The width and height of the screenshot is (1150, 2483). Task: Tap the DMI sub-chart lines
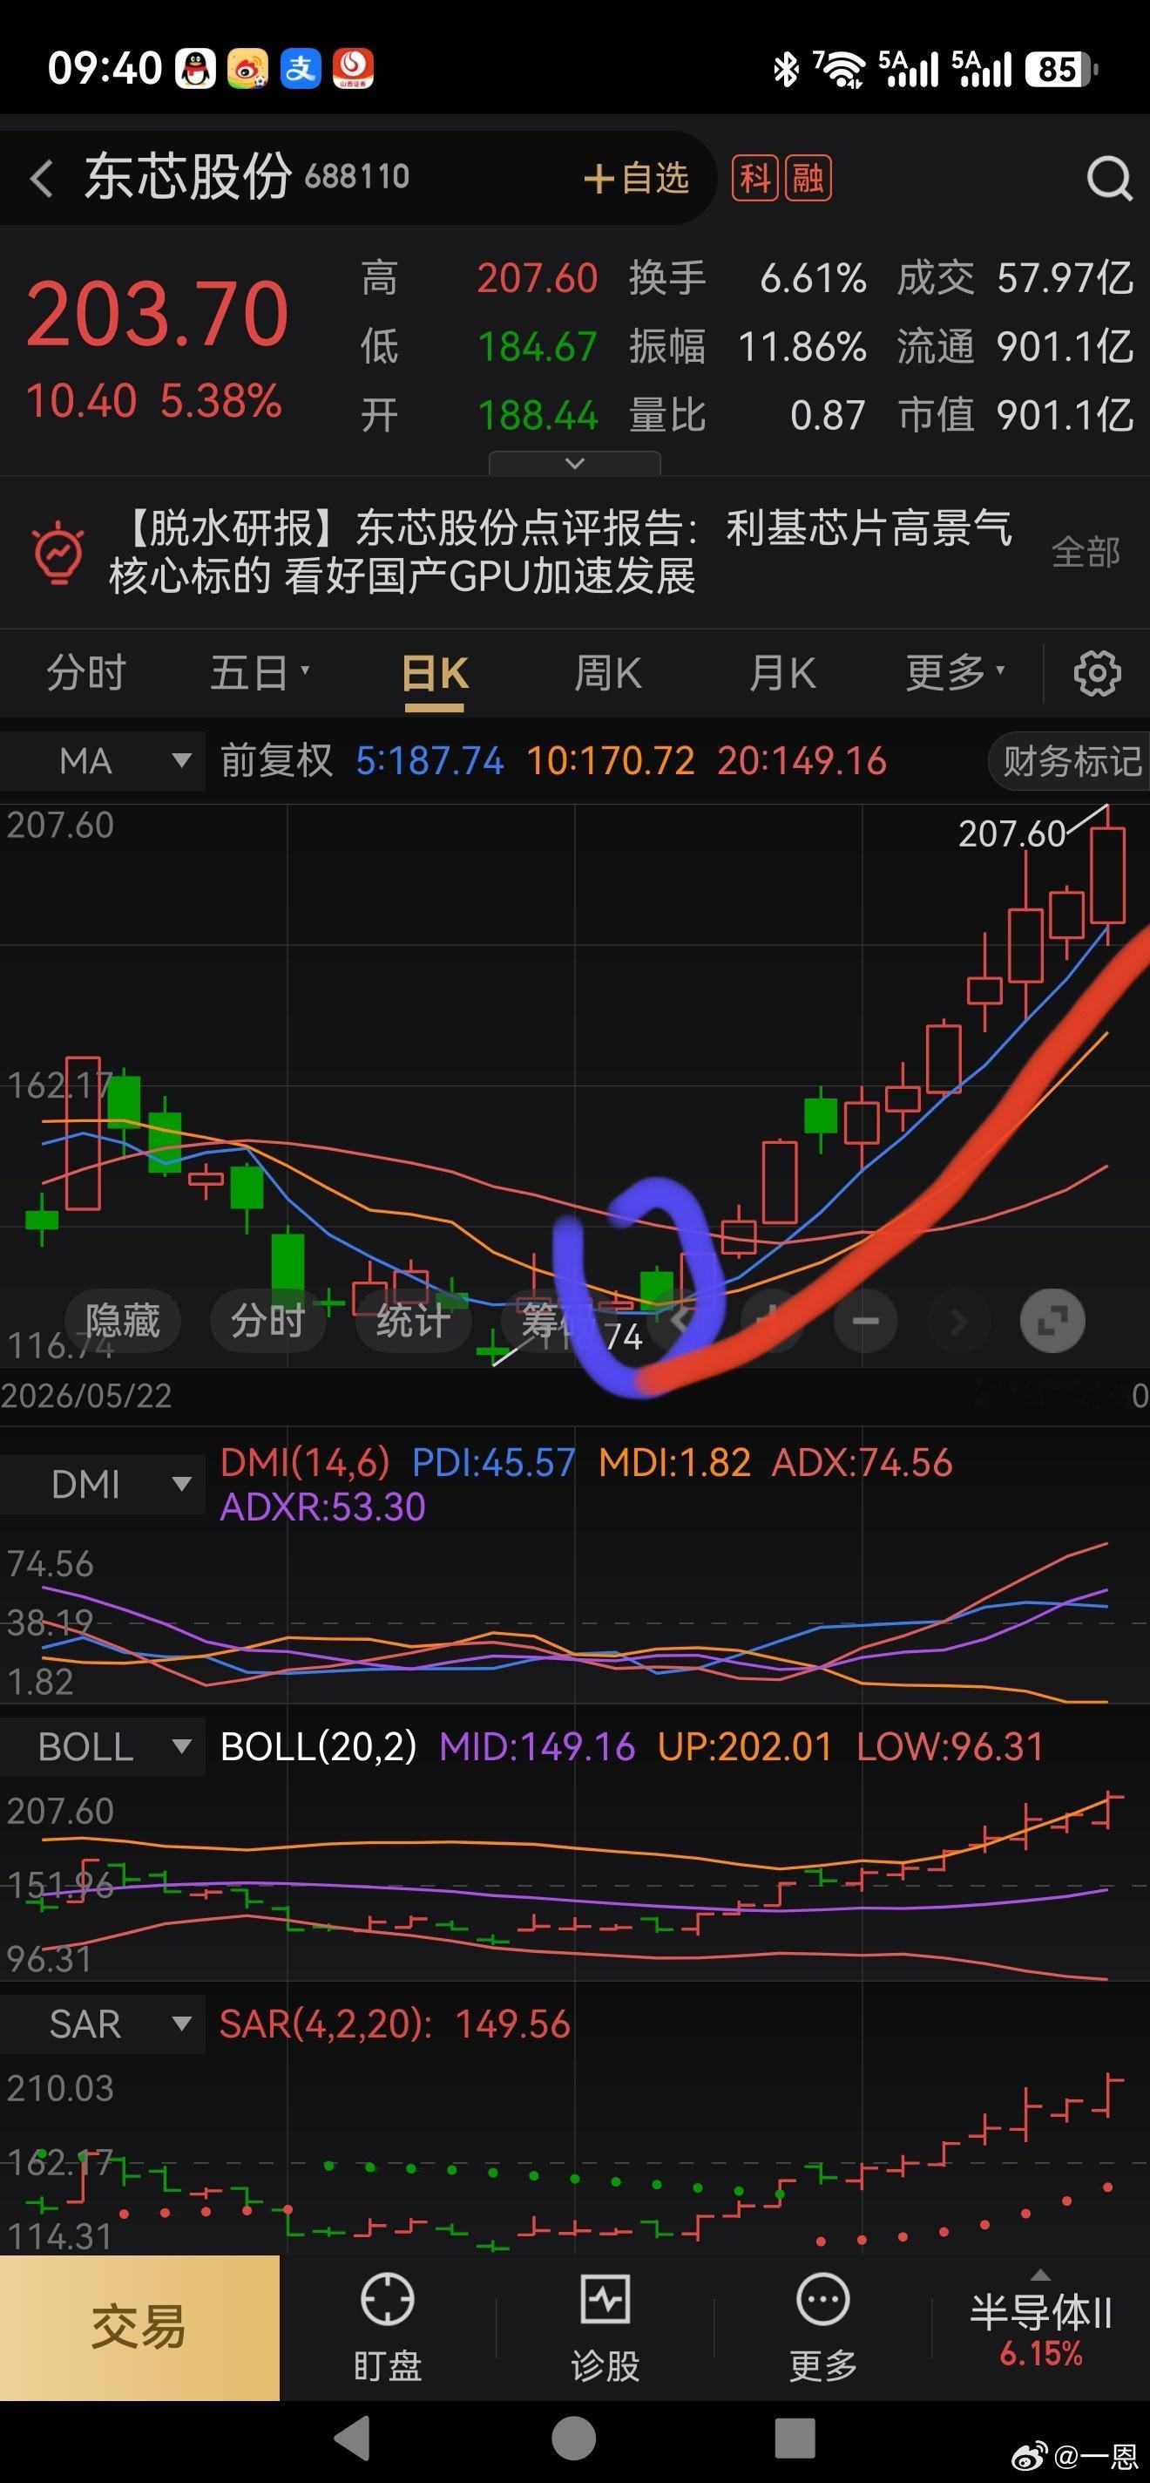(x=574, y=1622)
